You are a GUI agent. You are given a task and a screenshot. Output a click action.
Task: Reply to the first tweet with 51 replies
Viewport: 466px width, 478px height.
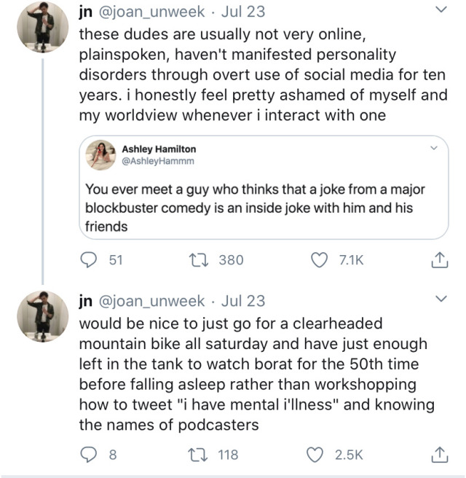pos(88,259)
